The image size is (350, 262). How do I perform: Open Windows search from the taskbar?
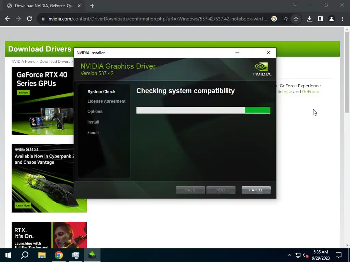25,255
